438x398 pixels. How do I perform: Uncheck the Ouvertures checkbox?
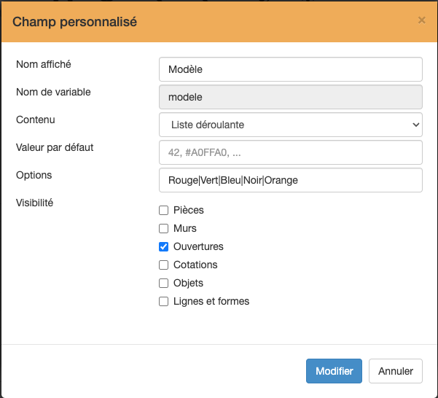pos(163,246)
